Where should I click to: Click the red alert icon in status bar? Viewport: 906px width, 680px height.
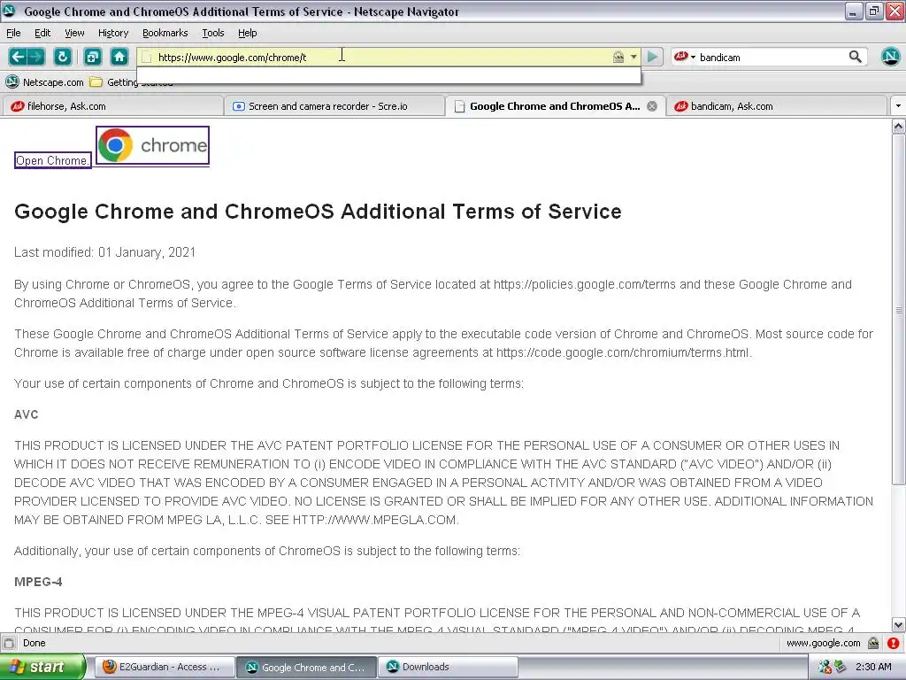(894, 643)
